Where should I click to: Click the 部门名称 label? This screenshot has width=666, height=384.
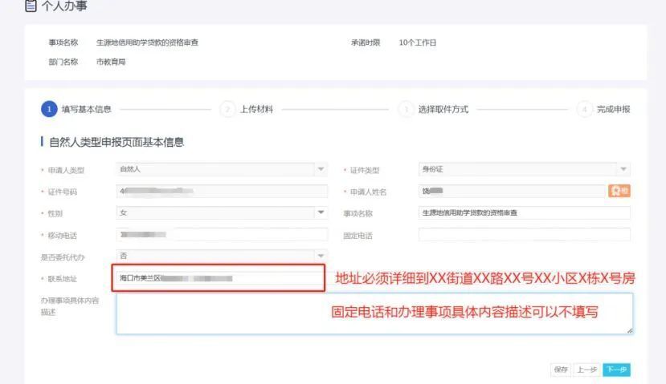click(63, 62)
